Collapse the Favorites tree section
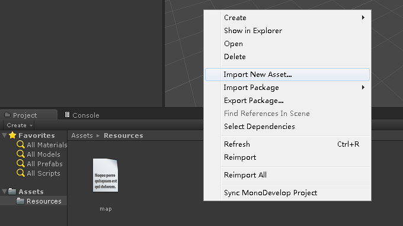This screenshot has height=226, width=403. tap(4, 135)
